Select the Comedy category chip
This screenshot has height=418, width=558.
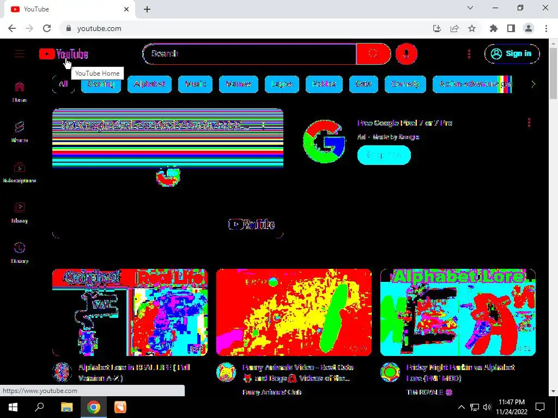point(405,84)
